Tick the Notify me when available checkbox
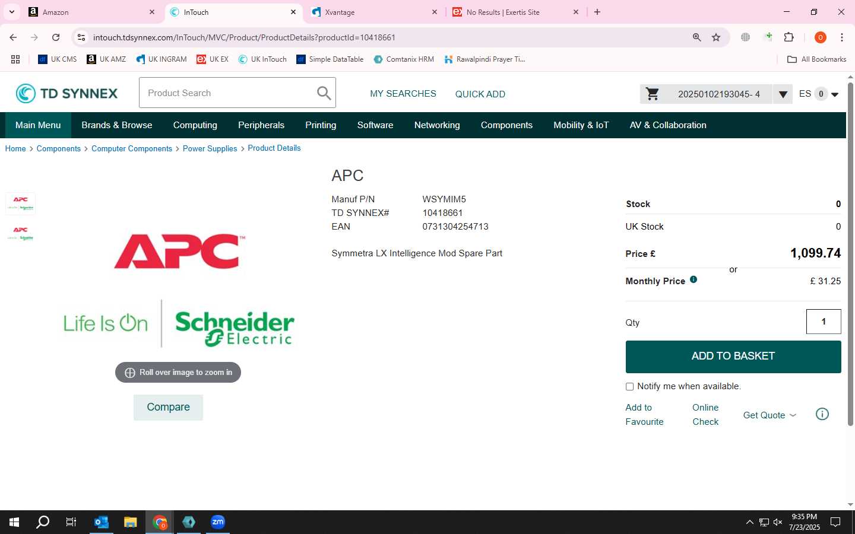 (x=629, y=386)
